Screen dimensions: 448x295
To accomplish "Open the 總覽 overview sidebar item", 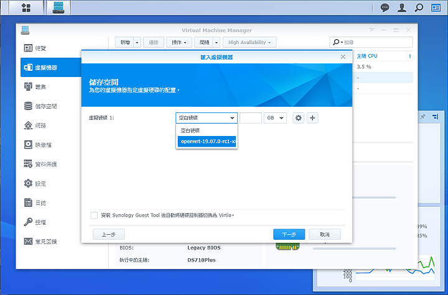I will 51,48.
